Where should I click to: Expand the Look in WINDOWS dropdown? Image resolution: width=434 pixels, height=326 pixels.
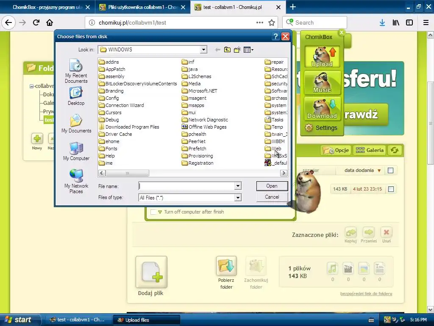[x=203, y=50]
